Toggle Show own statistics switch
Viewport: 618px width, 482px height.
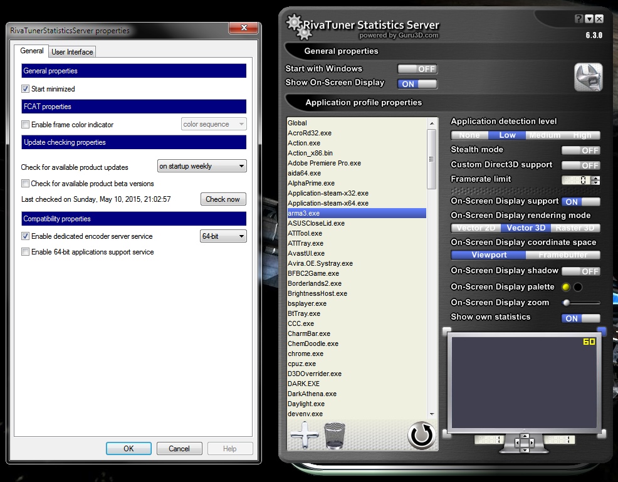click(x=580, y=318)
